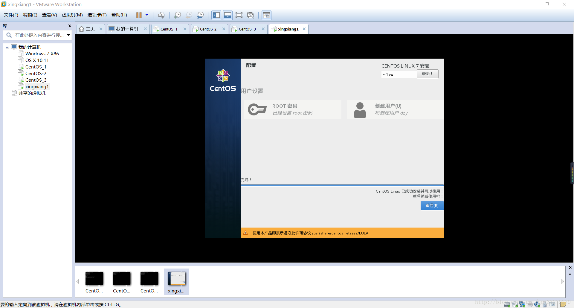574x308 pixels.
Task: Switch to the 主页 tab
Action: pos(90,29)
